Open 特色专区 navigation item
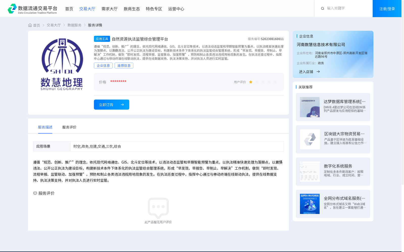 pos(154,9)
